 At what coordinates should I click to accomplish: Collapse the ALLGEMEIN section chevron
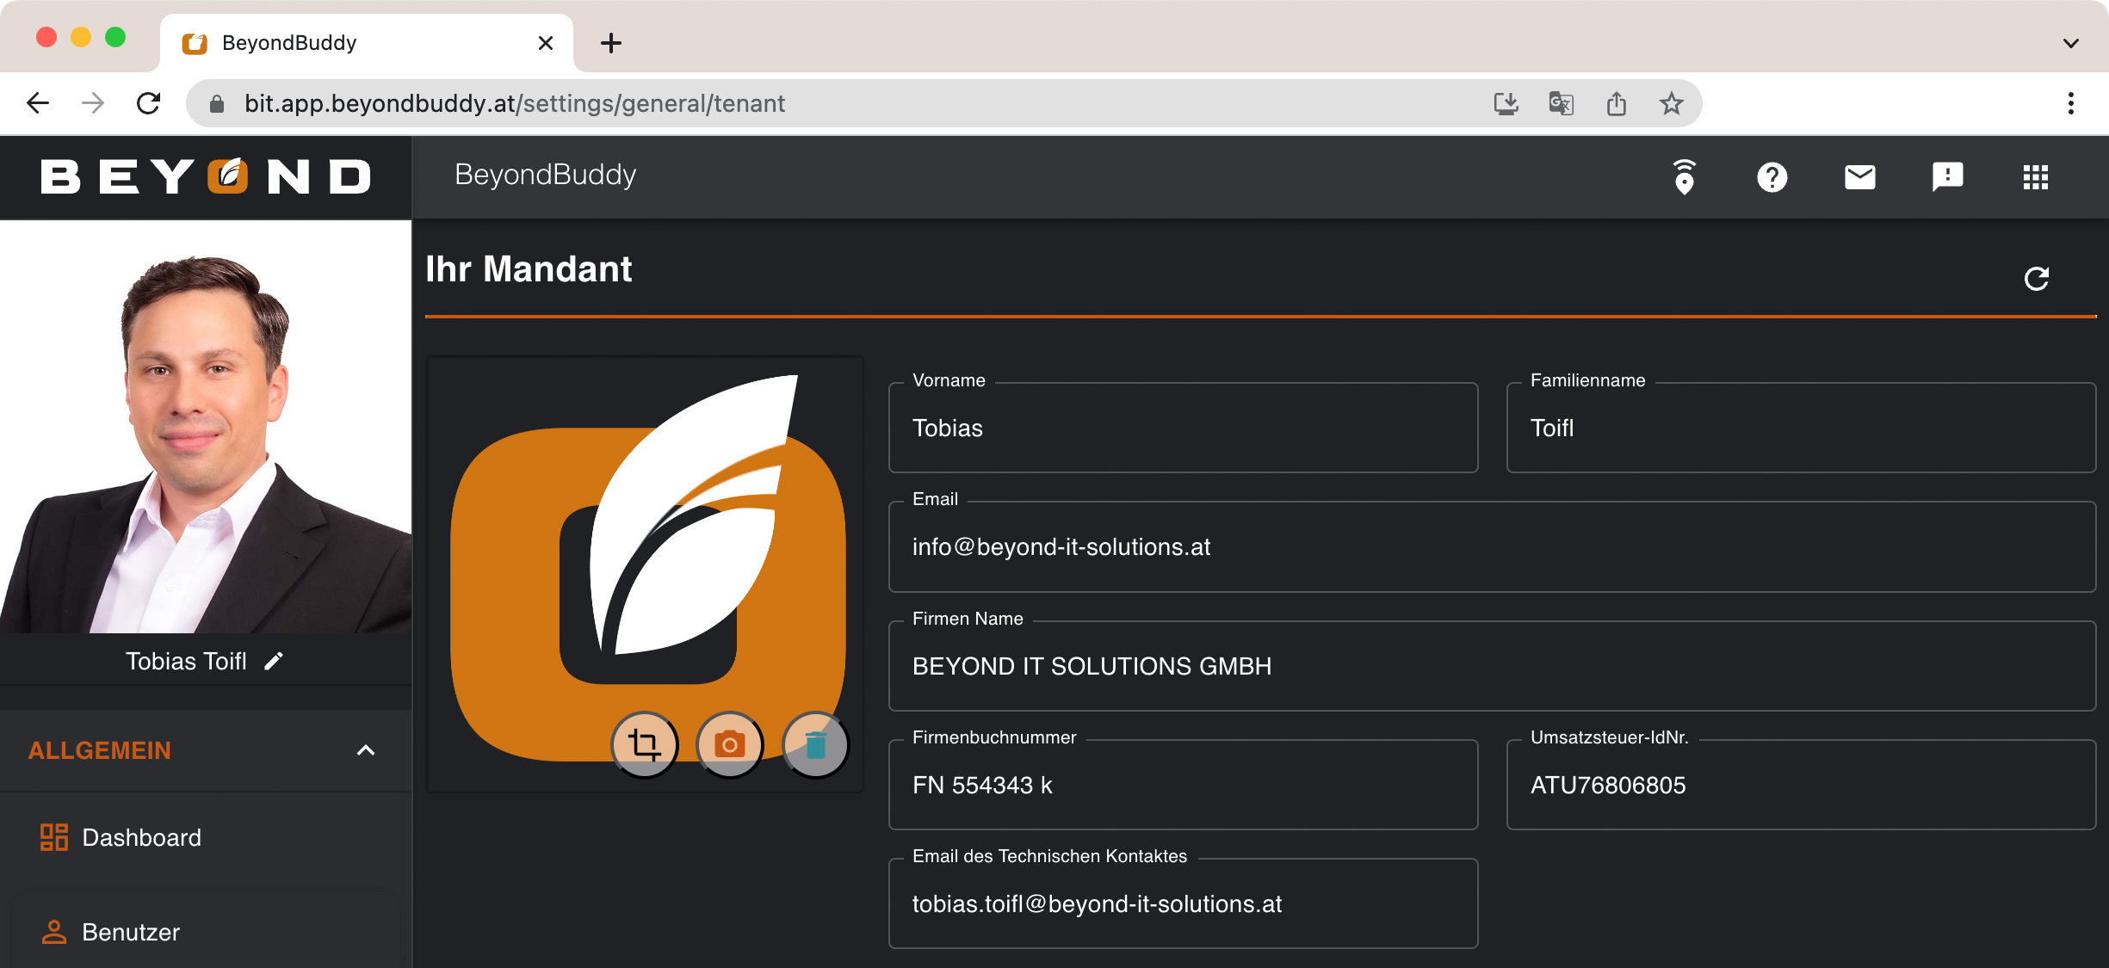point(366,750)
